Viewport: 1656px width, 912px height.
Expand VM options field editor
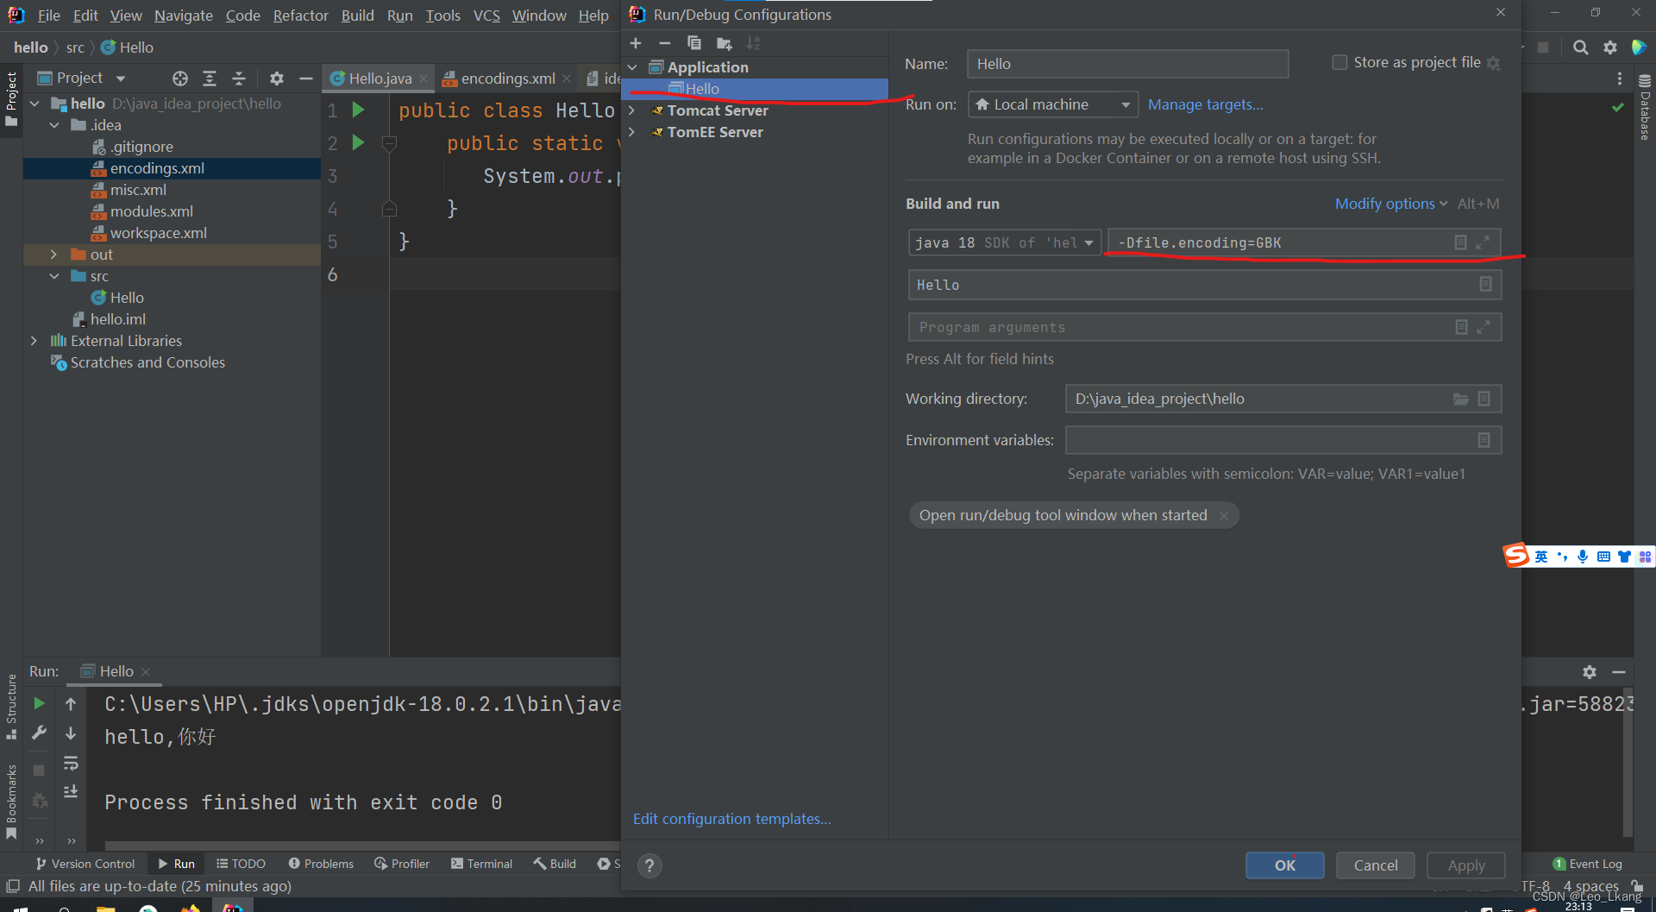point(1483,242)
